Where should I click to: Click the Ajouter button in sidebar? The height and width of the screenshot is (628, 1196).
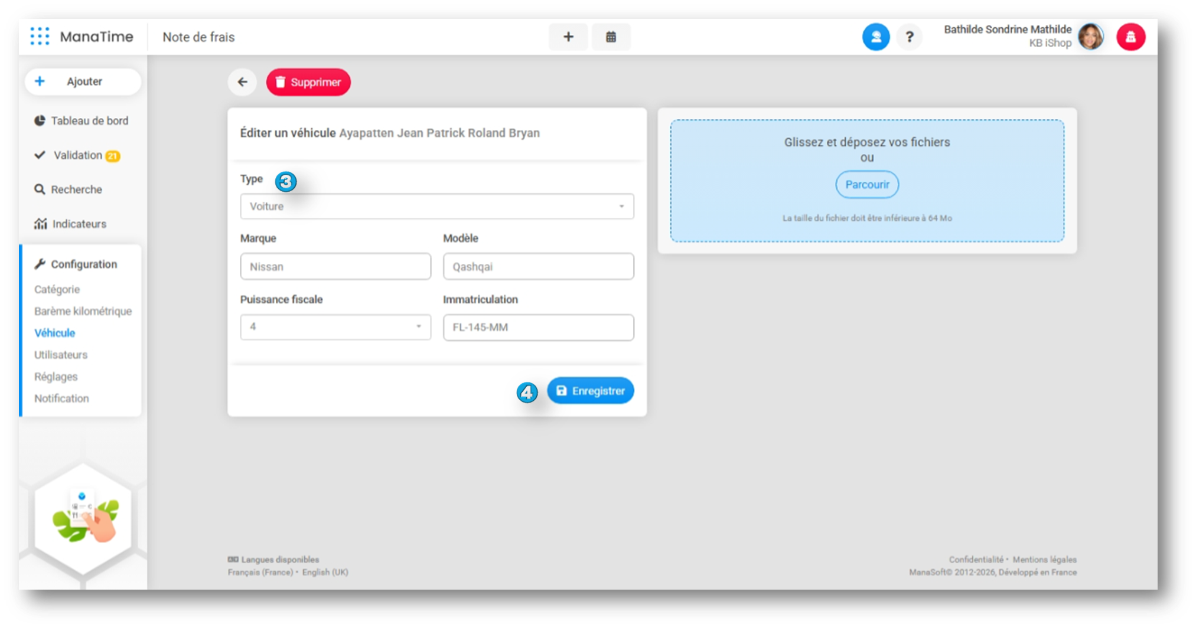(83, 81)
